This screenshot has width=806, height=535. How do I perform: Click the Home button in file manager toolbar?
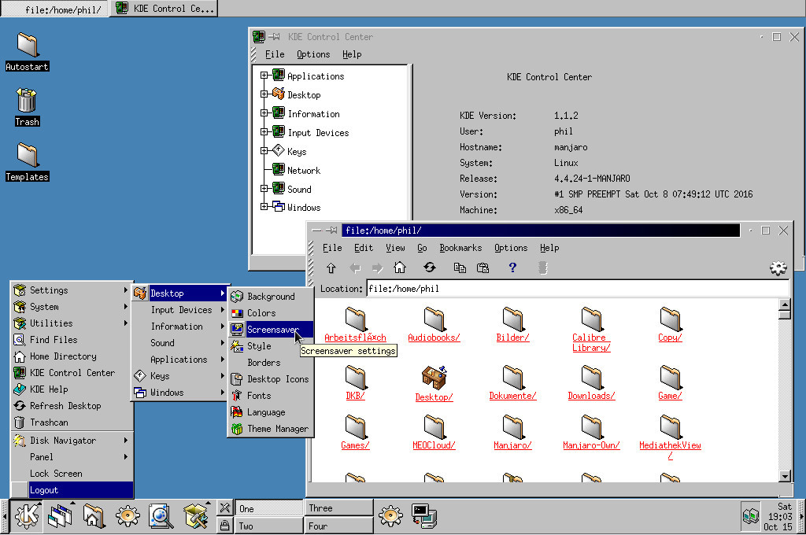399,267
